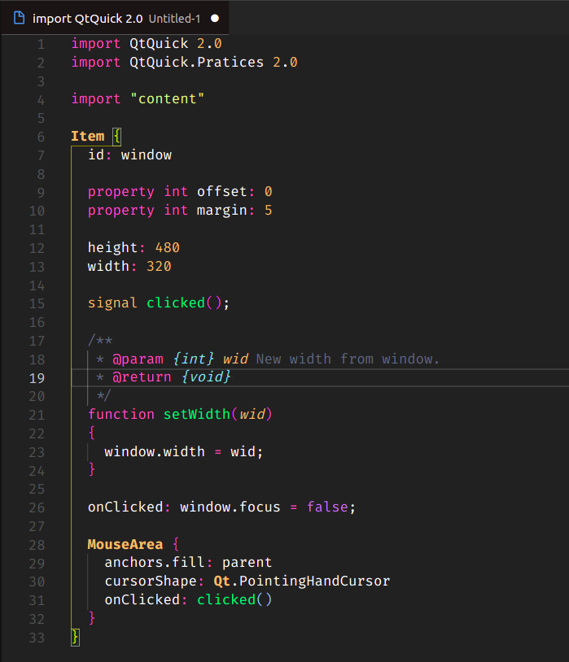Click 'clicked' in the signal declaration line
569x662 pixels.
tap(176, 303)
